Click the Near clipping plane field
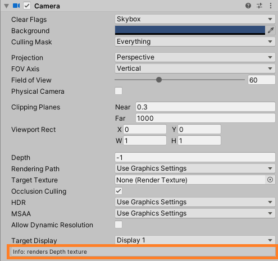Screen dimensions: 278x261 pos(206,107)
